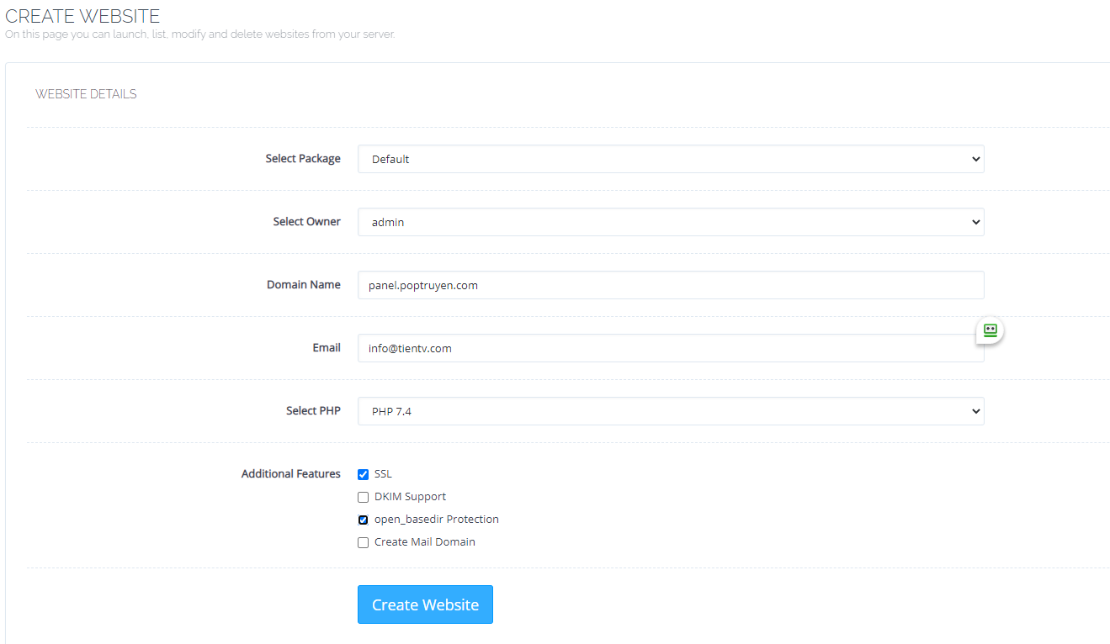Image resolution: width=1110 pixels, height=644 pixels.
Task: Click the Select Owner field label
Action: (x=306, y=221)
